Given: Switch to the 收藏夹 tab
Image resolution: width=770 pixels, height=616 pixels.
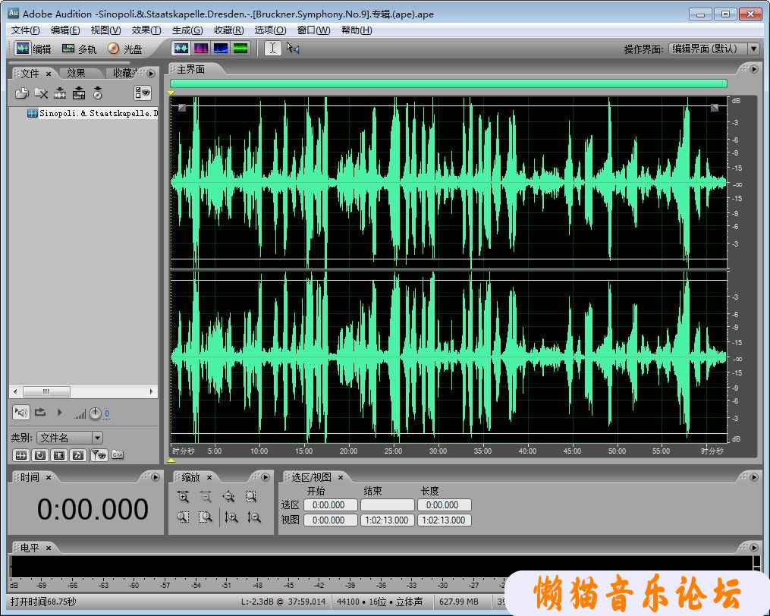Looking at the screenshot, I should click(x=126, y=73).
